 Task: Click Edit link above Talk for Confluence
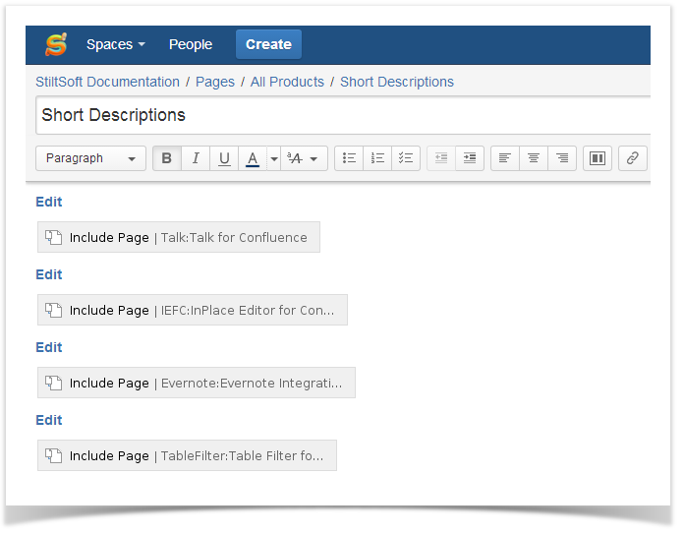49,202
